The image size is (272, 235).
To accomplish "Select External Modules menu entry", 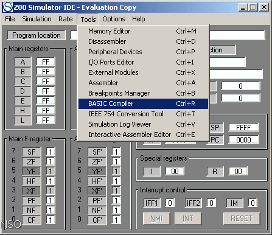I will [143, 72].
